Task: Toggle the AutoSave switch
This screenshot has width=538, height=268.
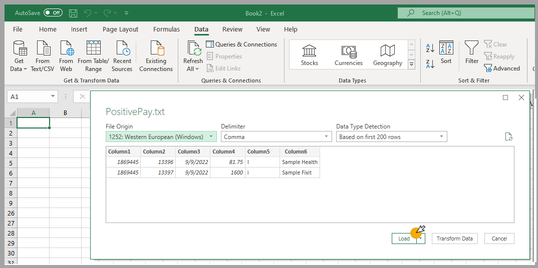Action: point(53,13)
